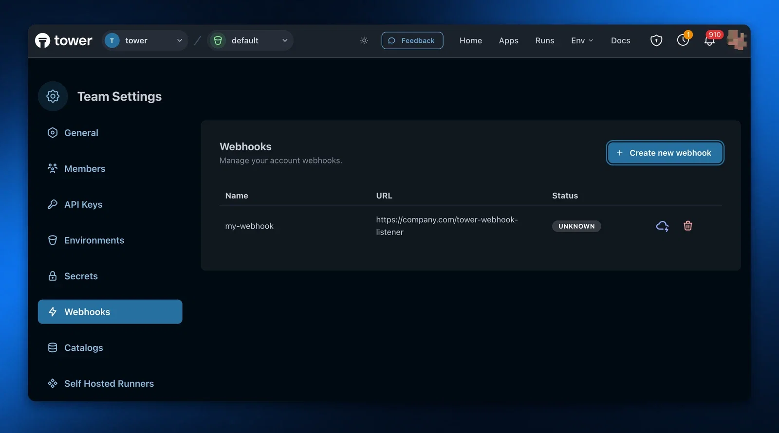
Task: Click the Status column header
Action: tap(565, 196)
